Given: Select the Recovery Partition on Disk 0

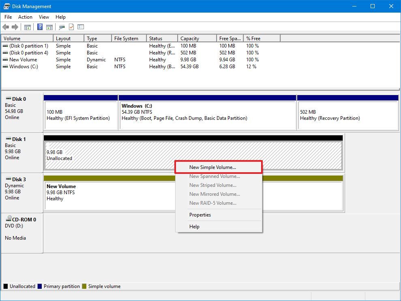Looking at the screenshot, I should point(347,115).
